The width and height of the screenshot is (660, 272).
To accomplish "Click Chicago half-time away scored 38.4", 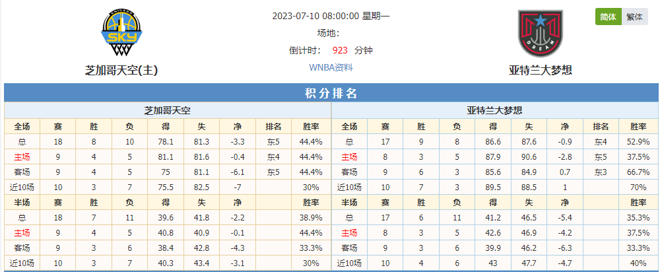I will 166,248.
